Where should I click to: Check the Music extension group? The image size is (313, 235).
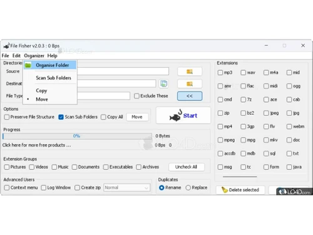(x=54, y=167)
